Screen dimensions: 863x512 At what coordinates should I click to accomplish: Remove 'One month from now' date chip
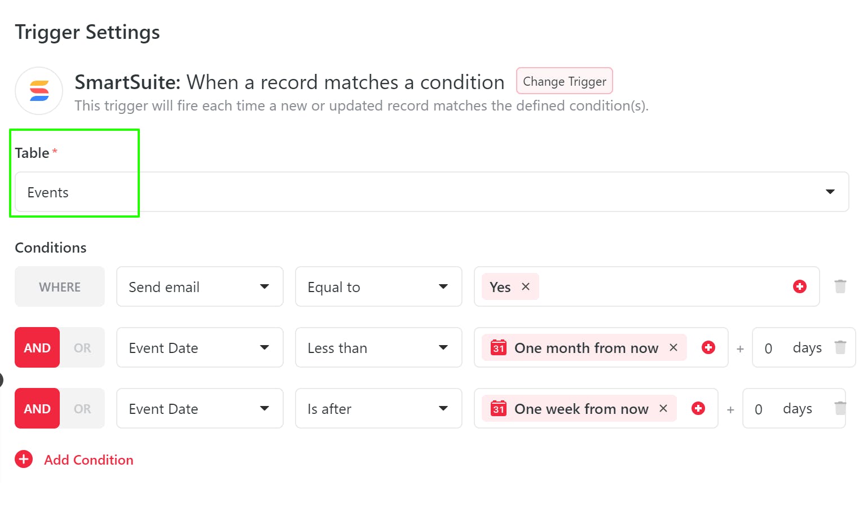coord(673,347)
